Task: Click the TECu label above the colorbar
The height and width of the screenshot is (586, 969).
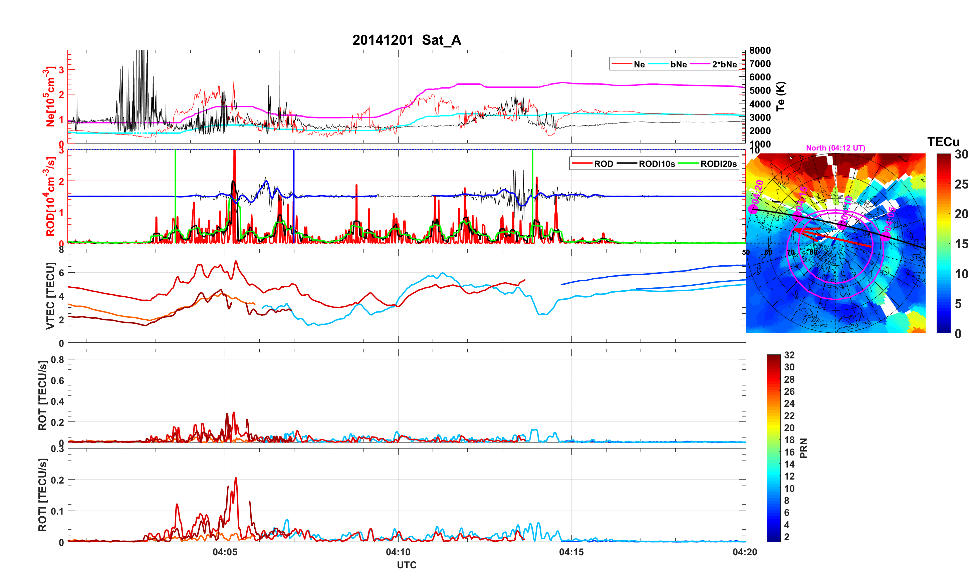Action: (x=943, y=141)
